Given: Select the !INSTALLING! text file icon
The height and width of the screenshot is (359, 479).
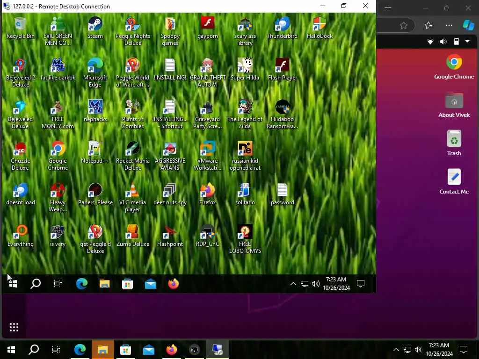Looking at the screenshot, I should 170,70.
